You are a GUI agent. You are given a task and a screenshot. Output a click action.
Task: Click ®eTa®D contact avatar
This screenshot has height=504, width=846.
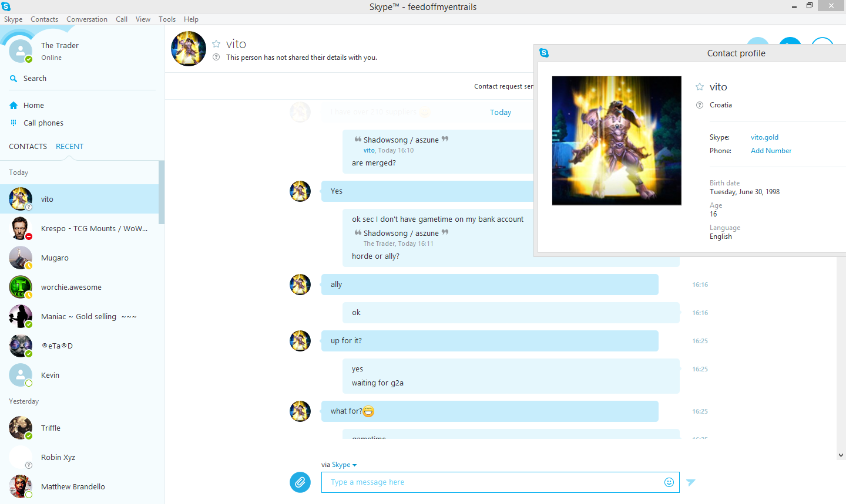coord(21,346)
